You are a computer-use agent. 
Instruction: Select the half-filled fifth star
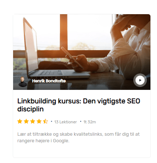tap(46, 122)
